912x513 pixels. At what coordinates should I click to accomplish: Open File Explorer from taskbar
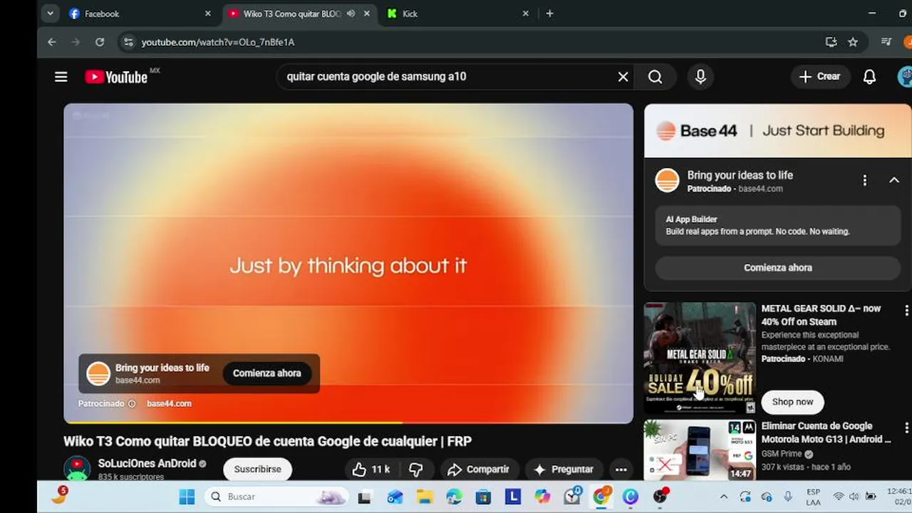(425, 497)
